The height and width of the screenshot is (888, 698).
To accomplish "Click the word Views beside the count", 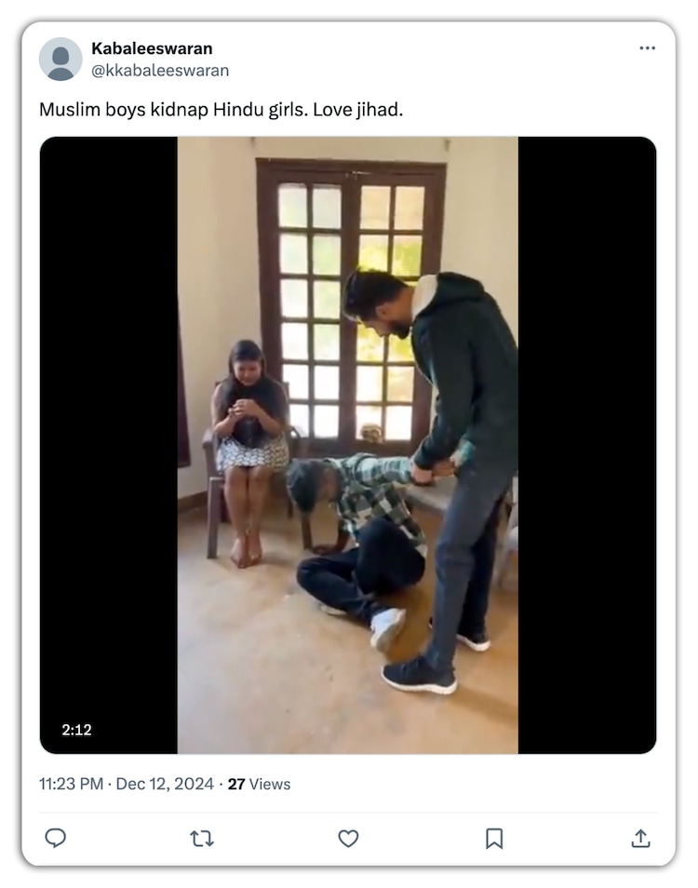I will tap(270, 784).
